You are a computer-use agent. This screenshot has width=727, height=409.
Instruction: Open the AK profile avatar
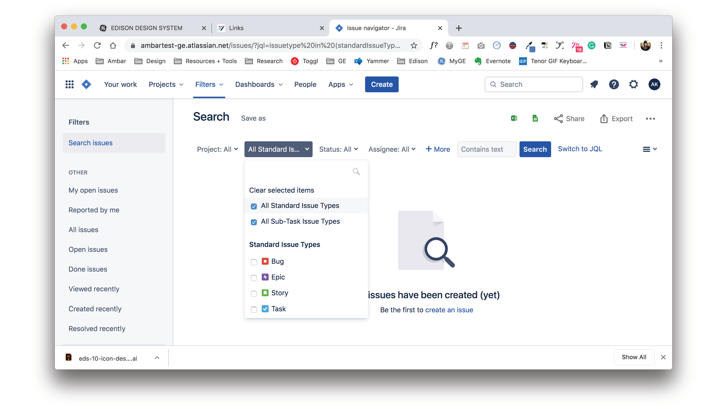click(654, 84)
